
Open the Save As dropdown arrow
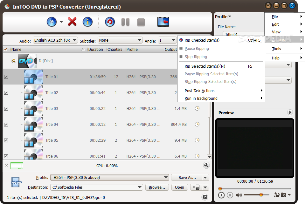point(205,177)
